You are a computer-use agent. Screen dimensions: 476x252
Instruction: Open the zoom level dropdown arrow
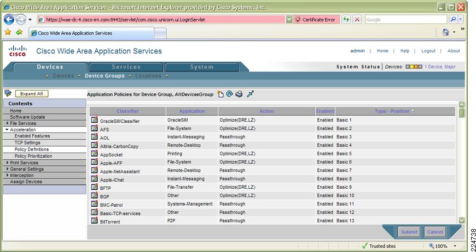coord(455,246)
